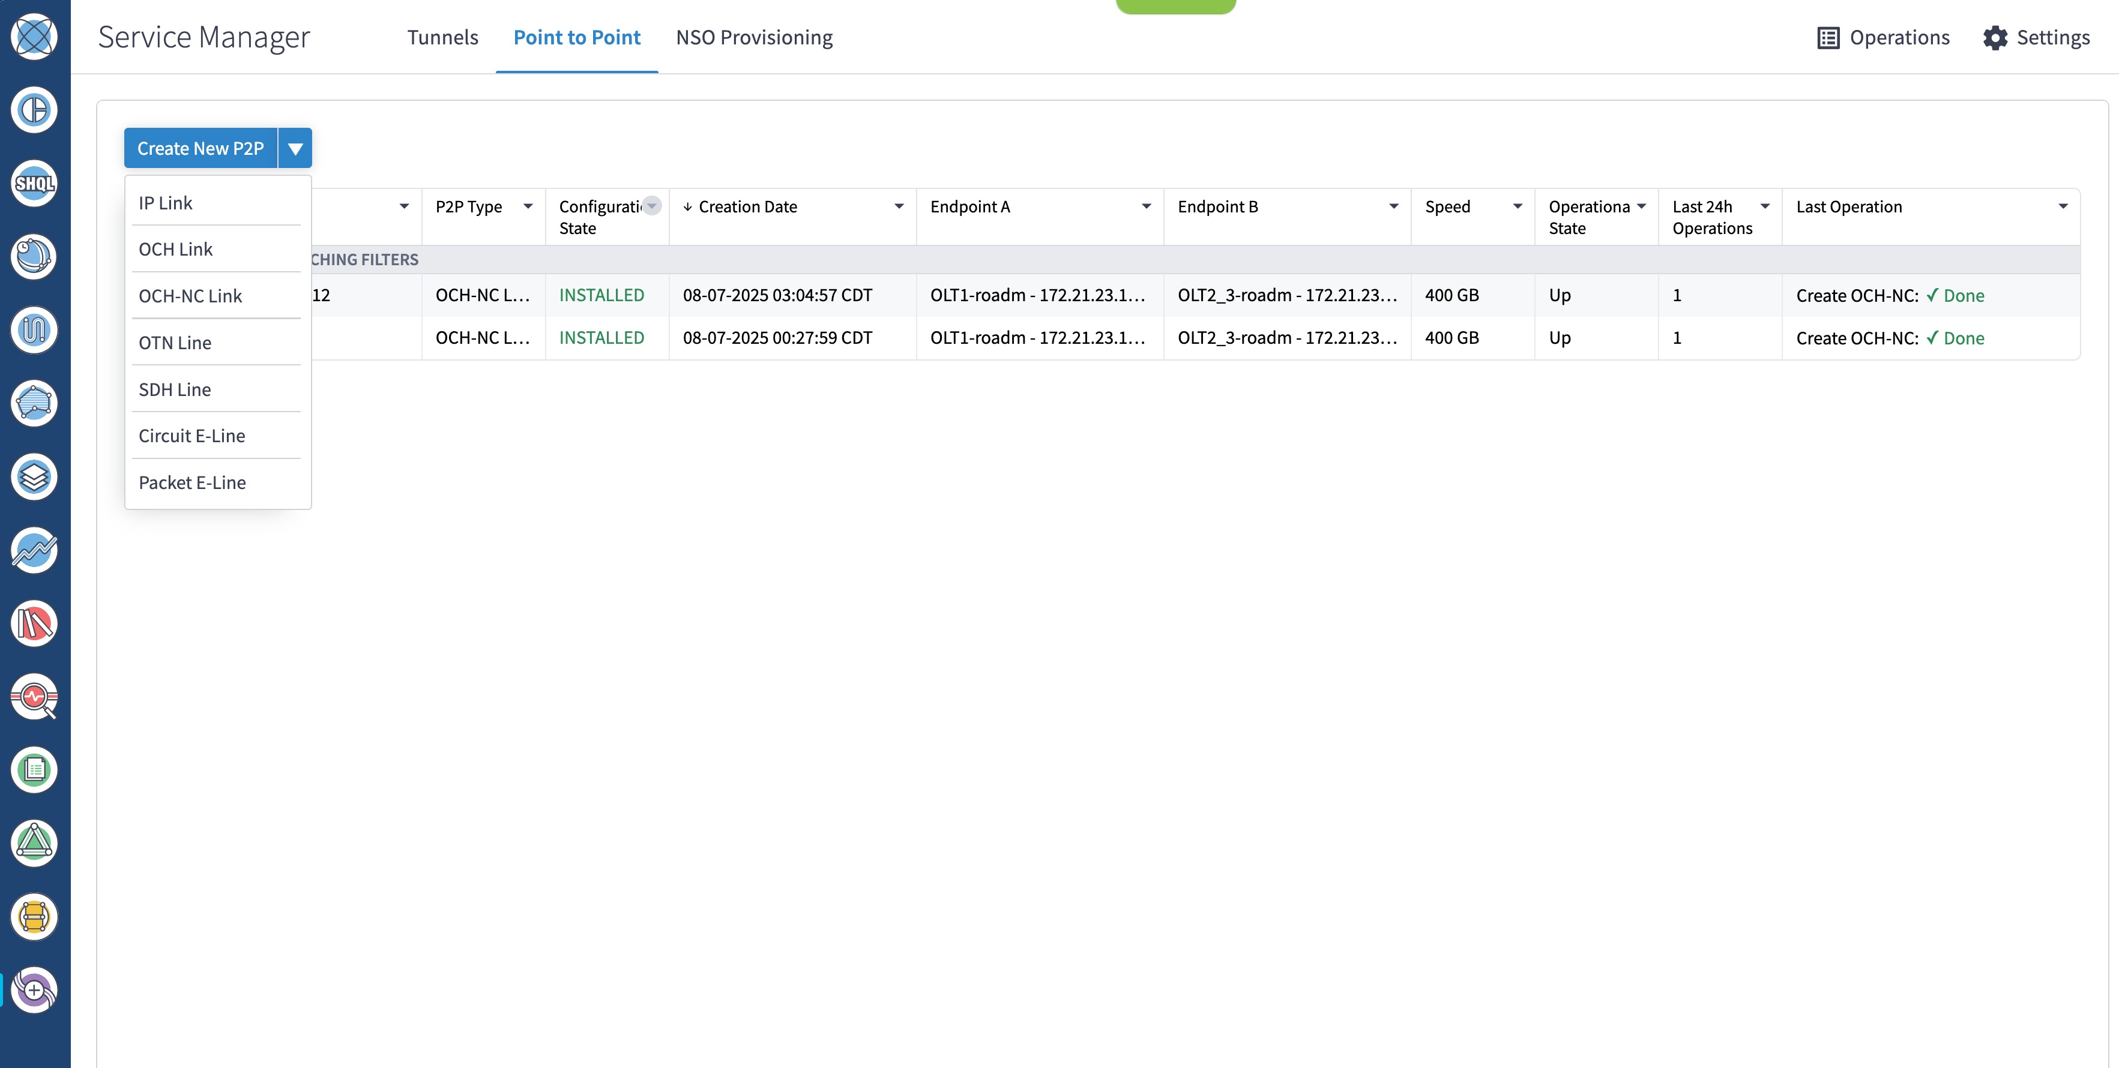
Task: Select Packet E-Line from the menu
Action: click(193, 482)
